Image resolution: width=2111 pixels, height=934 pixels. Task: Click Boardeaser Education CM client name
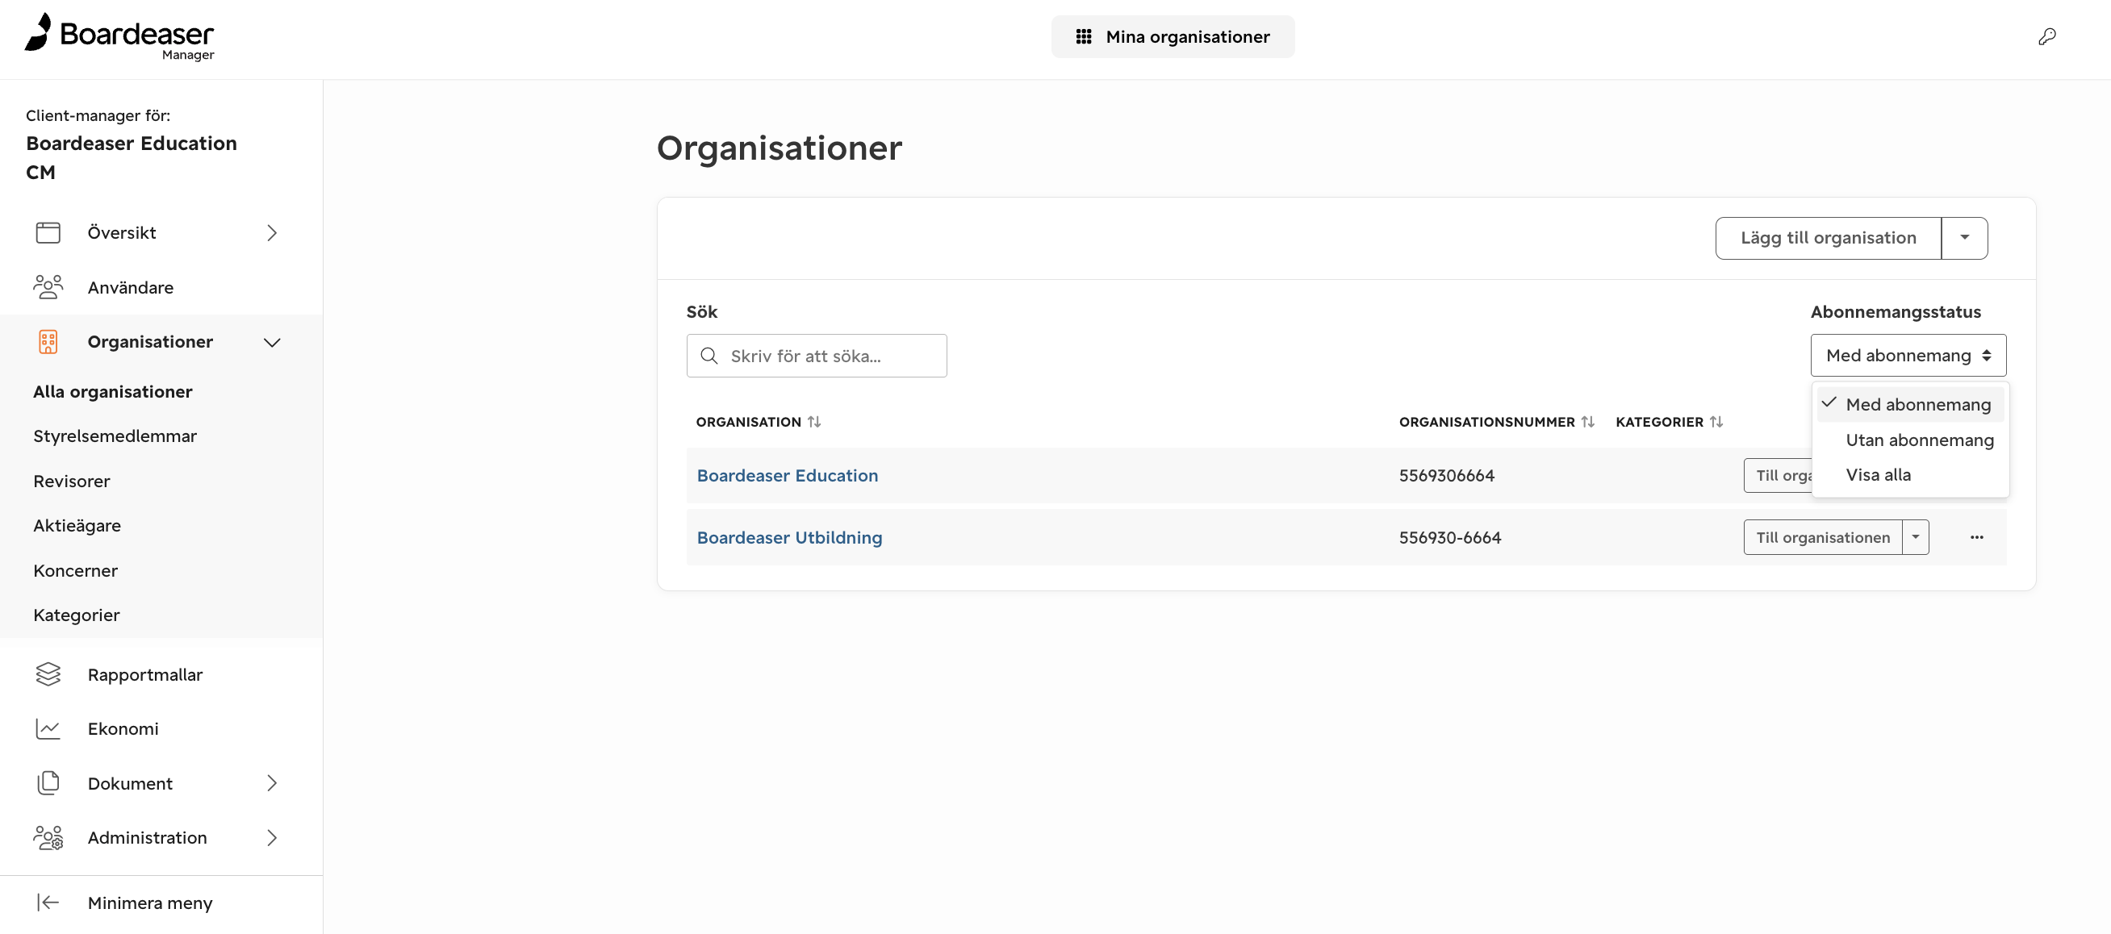click(x=131, y=157)
